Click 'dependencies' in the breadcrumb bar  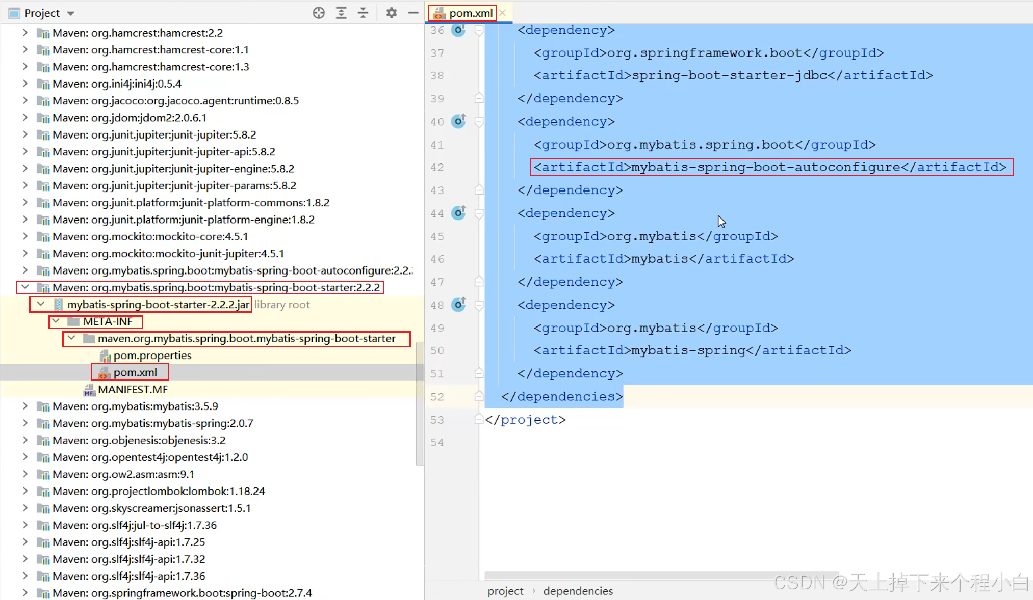pos(578,591)
